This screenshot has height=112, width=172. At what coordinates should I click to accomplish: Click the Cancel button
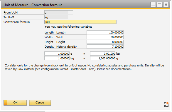click(x=40, y=103)
